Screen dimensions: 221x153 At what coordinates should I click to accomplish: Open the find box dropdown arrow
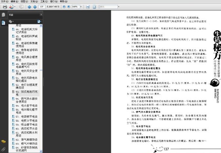pos(119,7)
